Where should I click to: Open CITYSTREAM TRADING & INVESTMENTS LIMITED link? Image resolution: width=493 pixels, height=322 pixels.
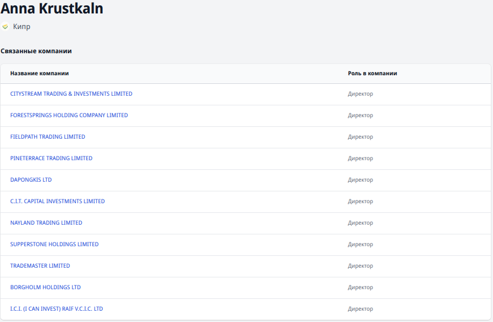[71, 94]
